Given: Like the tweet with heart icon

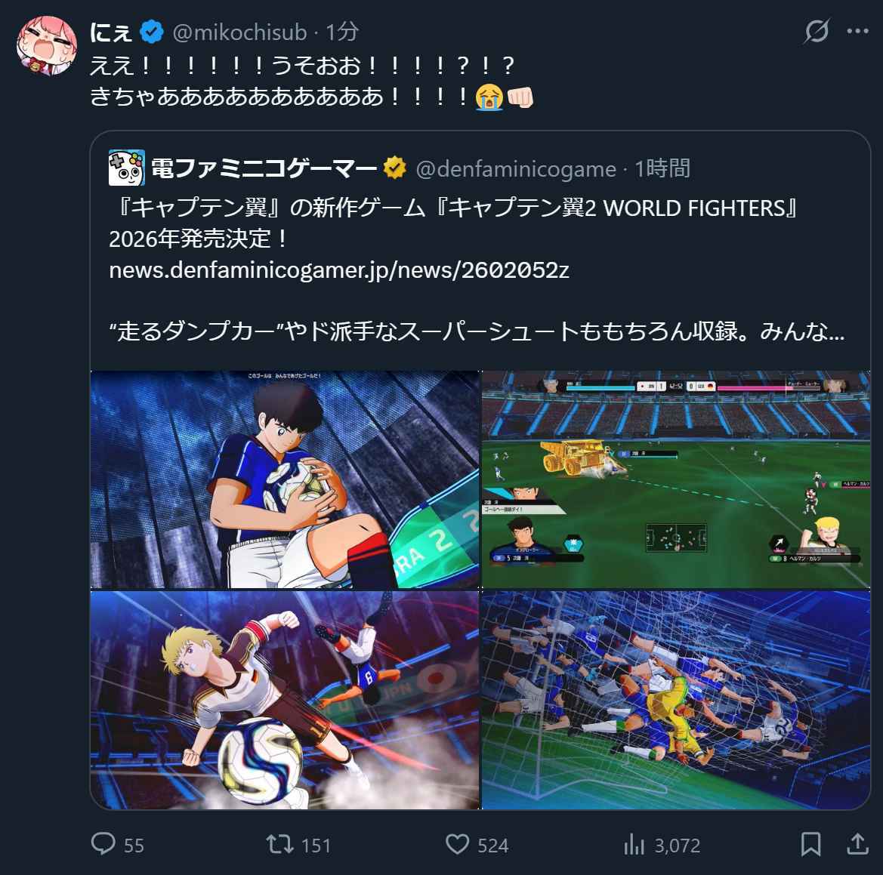Looking at the screenshot, I should (457, 844).
